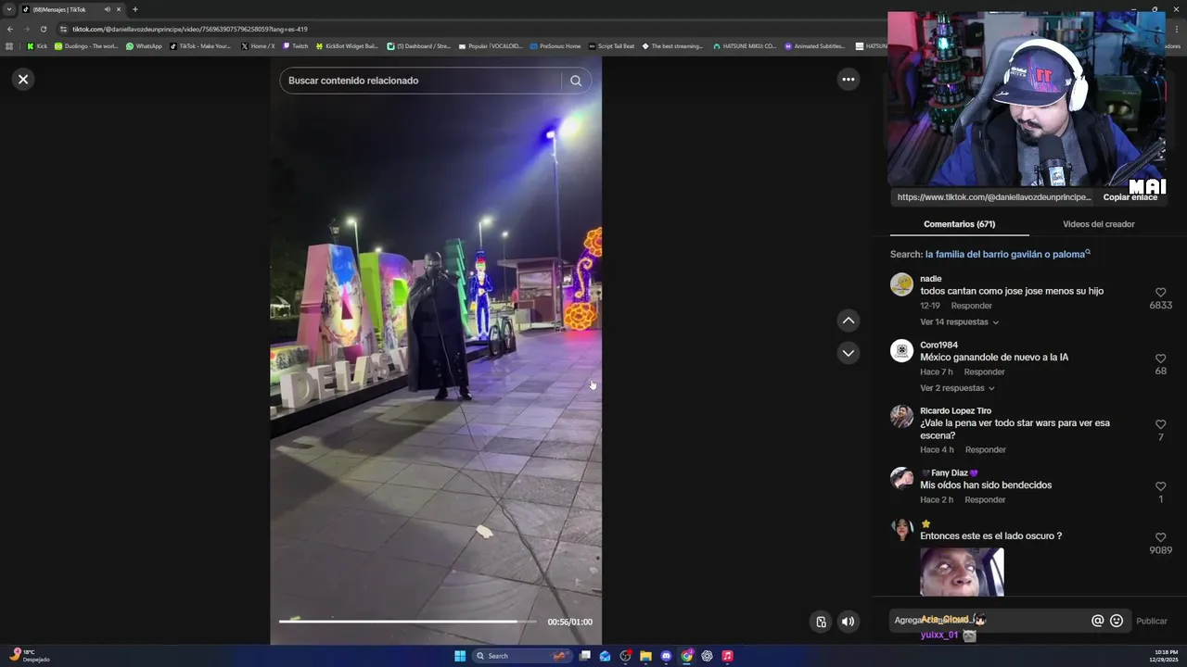This screenshot has height=667, width=1187.
Task: Open the WhatsApp bookmark
Action: [144, 46]
